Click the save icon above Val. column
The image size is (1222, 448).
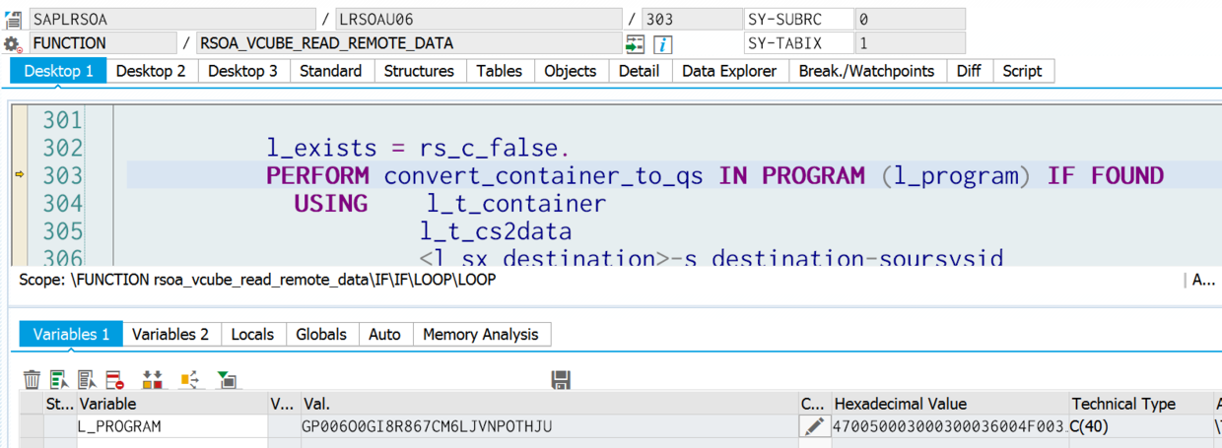pyautogui.click(x=562, y=380)
